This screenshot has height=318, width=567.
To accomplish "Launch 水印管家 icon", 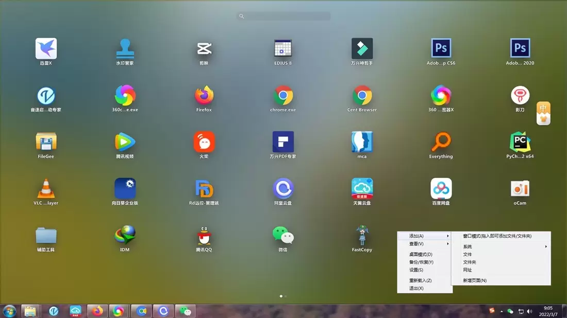I will coord(125,48).
